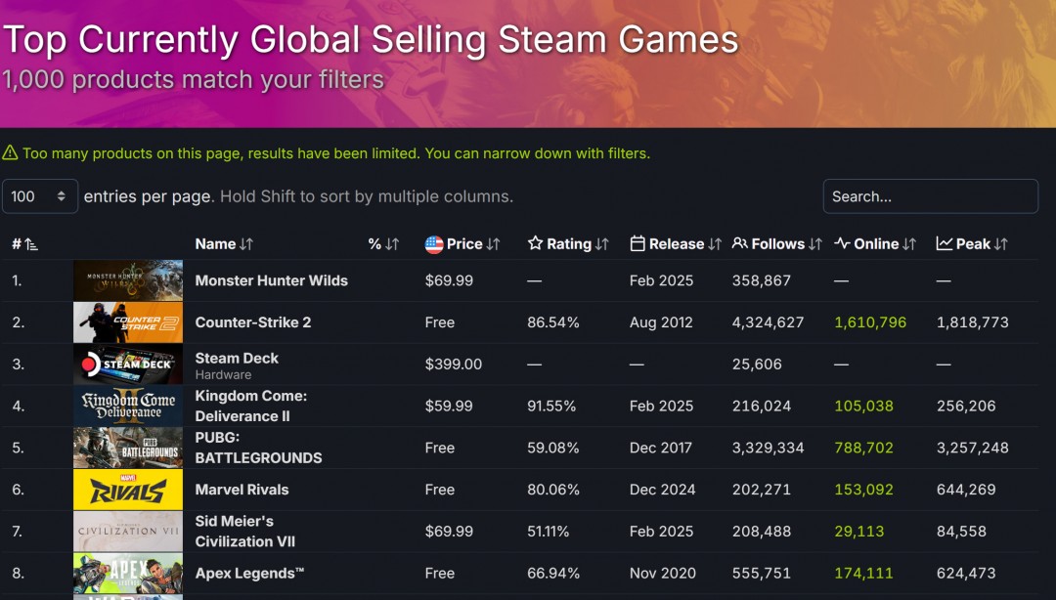Click into the Search field

point(930,195)
